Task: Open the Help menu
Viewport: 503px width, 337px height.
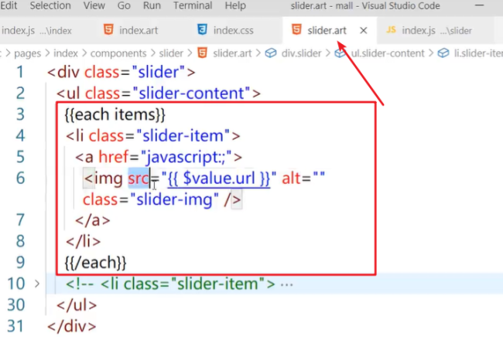Action: point(235,5)
